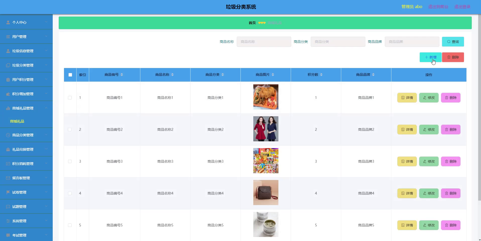Screen dimensions: 481x241
Task: Click the 积分消耗管理 sidebar icon
Action: tap(8, 164)
